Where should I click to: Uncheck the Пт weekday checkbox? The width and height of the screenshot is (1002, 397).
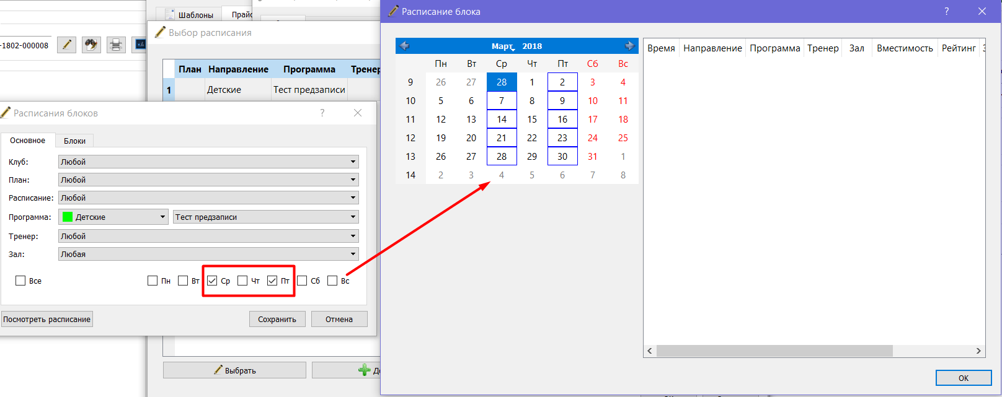point(272,281)
